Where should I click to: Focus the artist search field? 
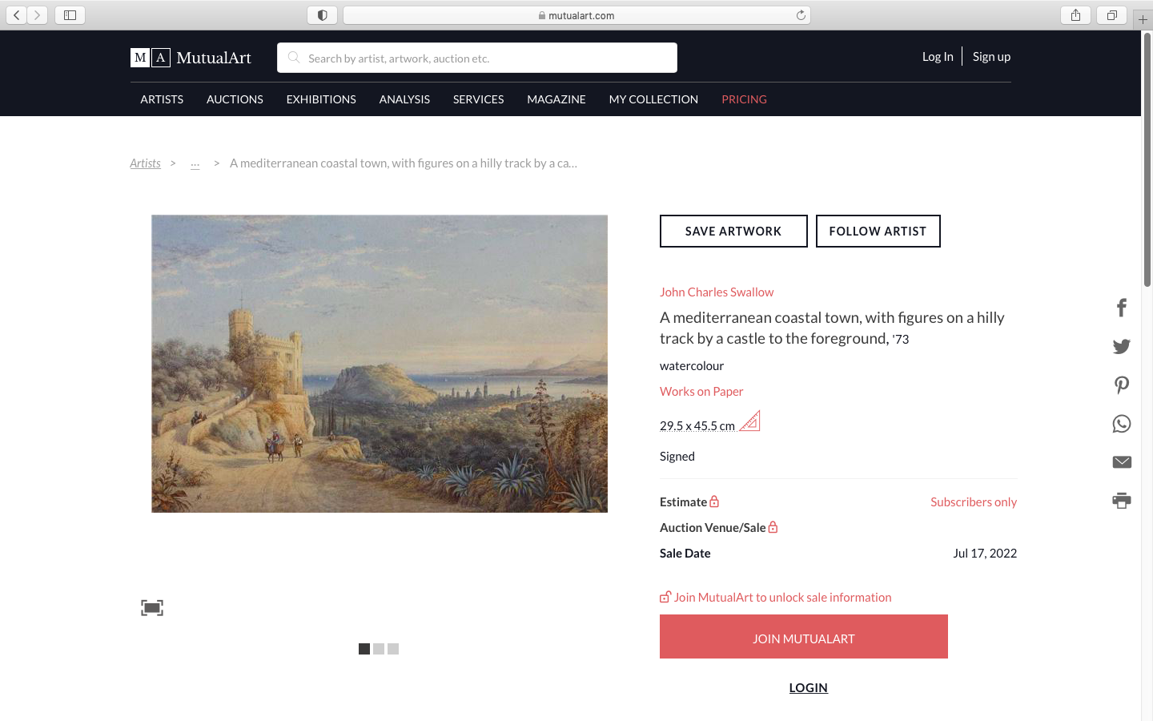point(488,58)
